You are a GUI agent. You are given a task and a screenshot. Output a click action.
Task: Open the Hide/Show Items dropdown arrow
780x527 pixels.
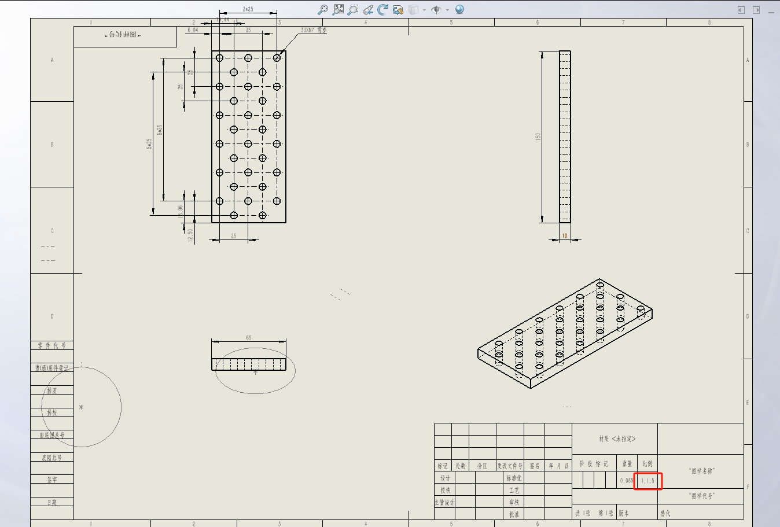pos(447,10)
